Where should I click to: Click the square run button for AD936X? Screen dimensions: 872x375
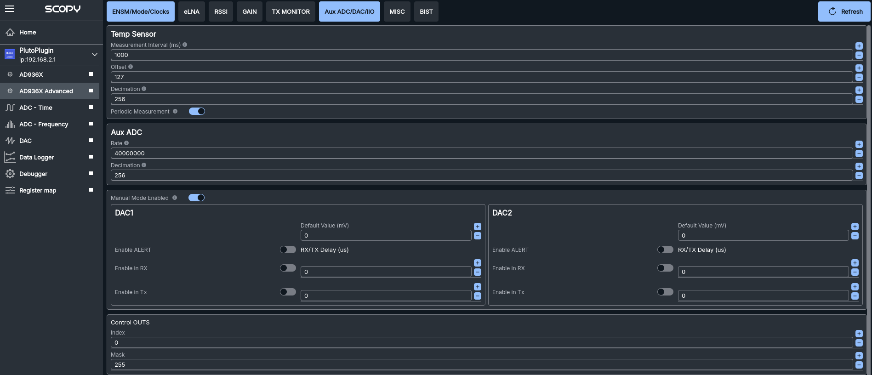91,74
